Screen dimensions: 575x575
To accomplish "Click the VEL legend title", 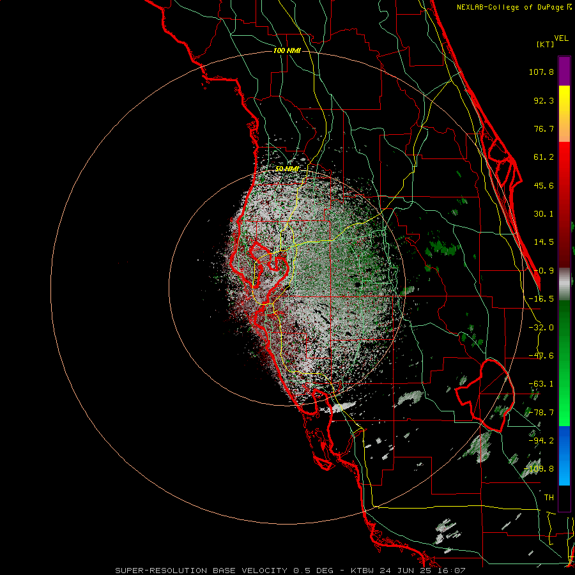I will 561,38.
